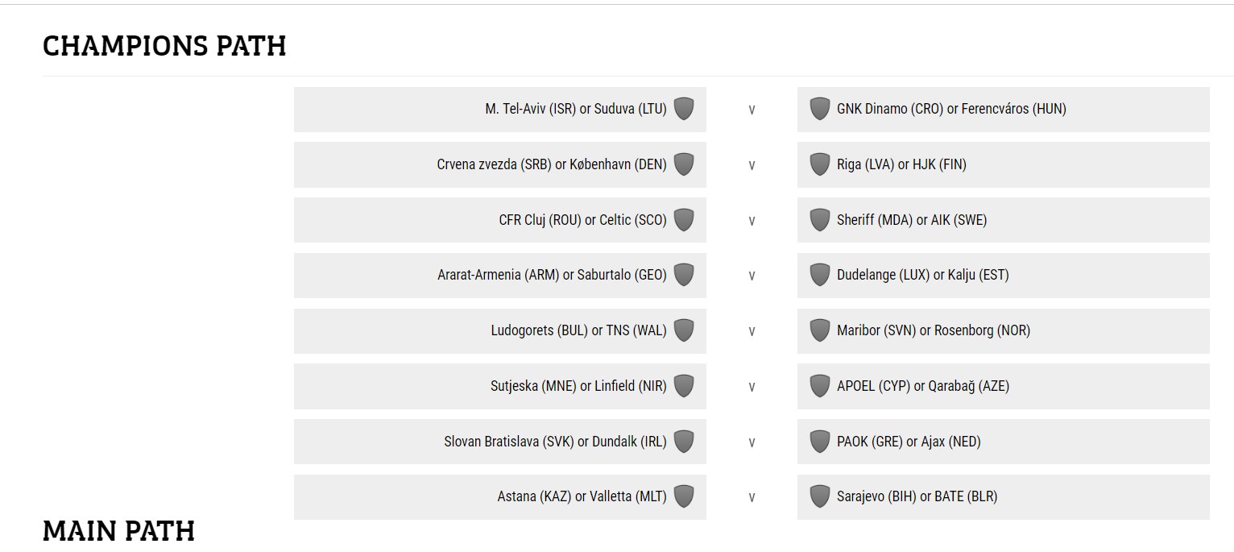1234x552 pixels.
Task: Click the shield badge beside M. Tel-Aviv or Suduva
Action: pos(684,109)
